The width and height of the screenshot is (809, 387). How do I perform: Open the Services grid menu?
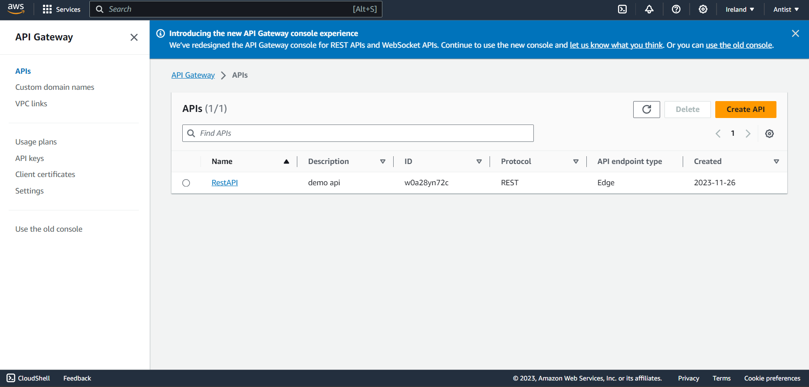pyautogui.click(x=62, y=9)
